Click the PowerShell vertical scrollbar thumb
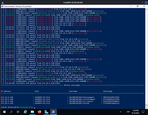This screenshot has width=148, height=115. click(x=146, y=105)
